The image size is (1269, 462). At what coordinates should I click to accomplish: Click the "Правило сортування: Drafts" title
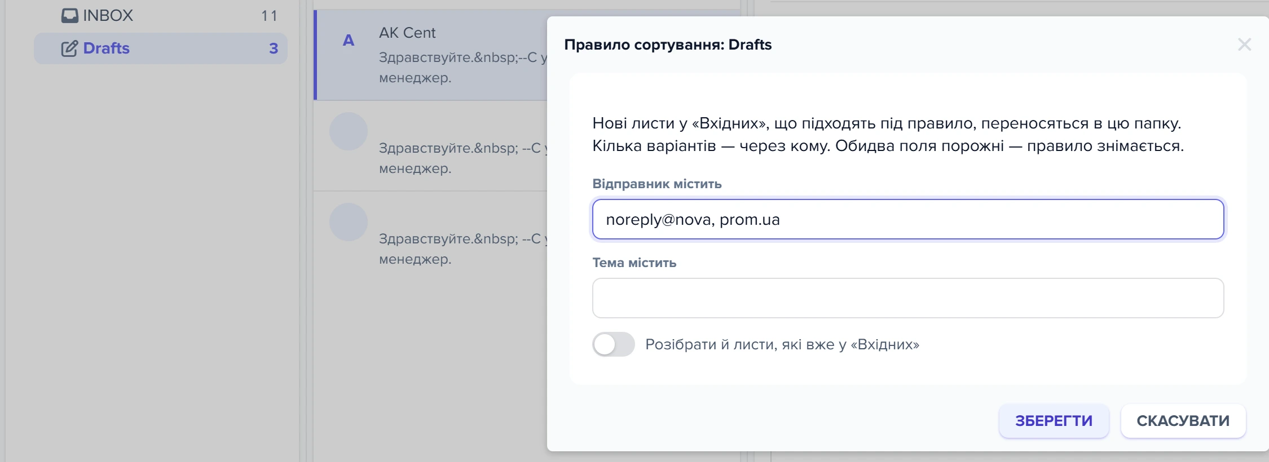[x=668, y=45]
